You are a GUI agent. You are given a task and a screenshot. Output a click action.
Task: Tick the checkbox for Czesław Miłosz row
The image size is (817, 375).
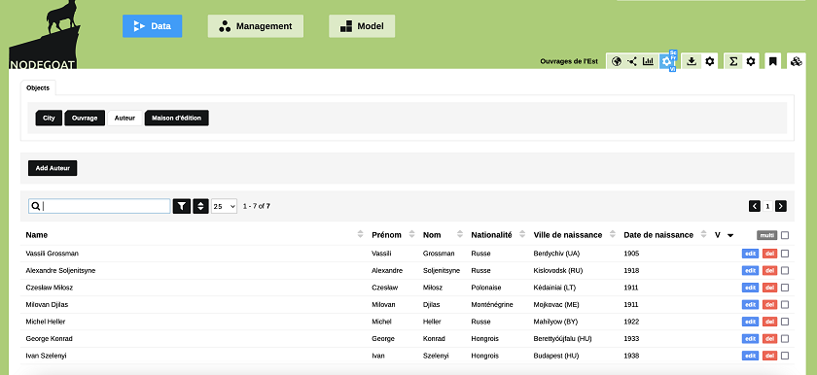(785, 288)
